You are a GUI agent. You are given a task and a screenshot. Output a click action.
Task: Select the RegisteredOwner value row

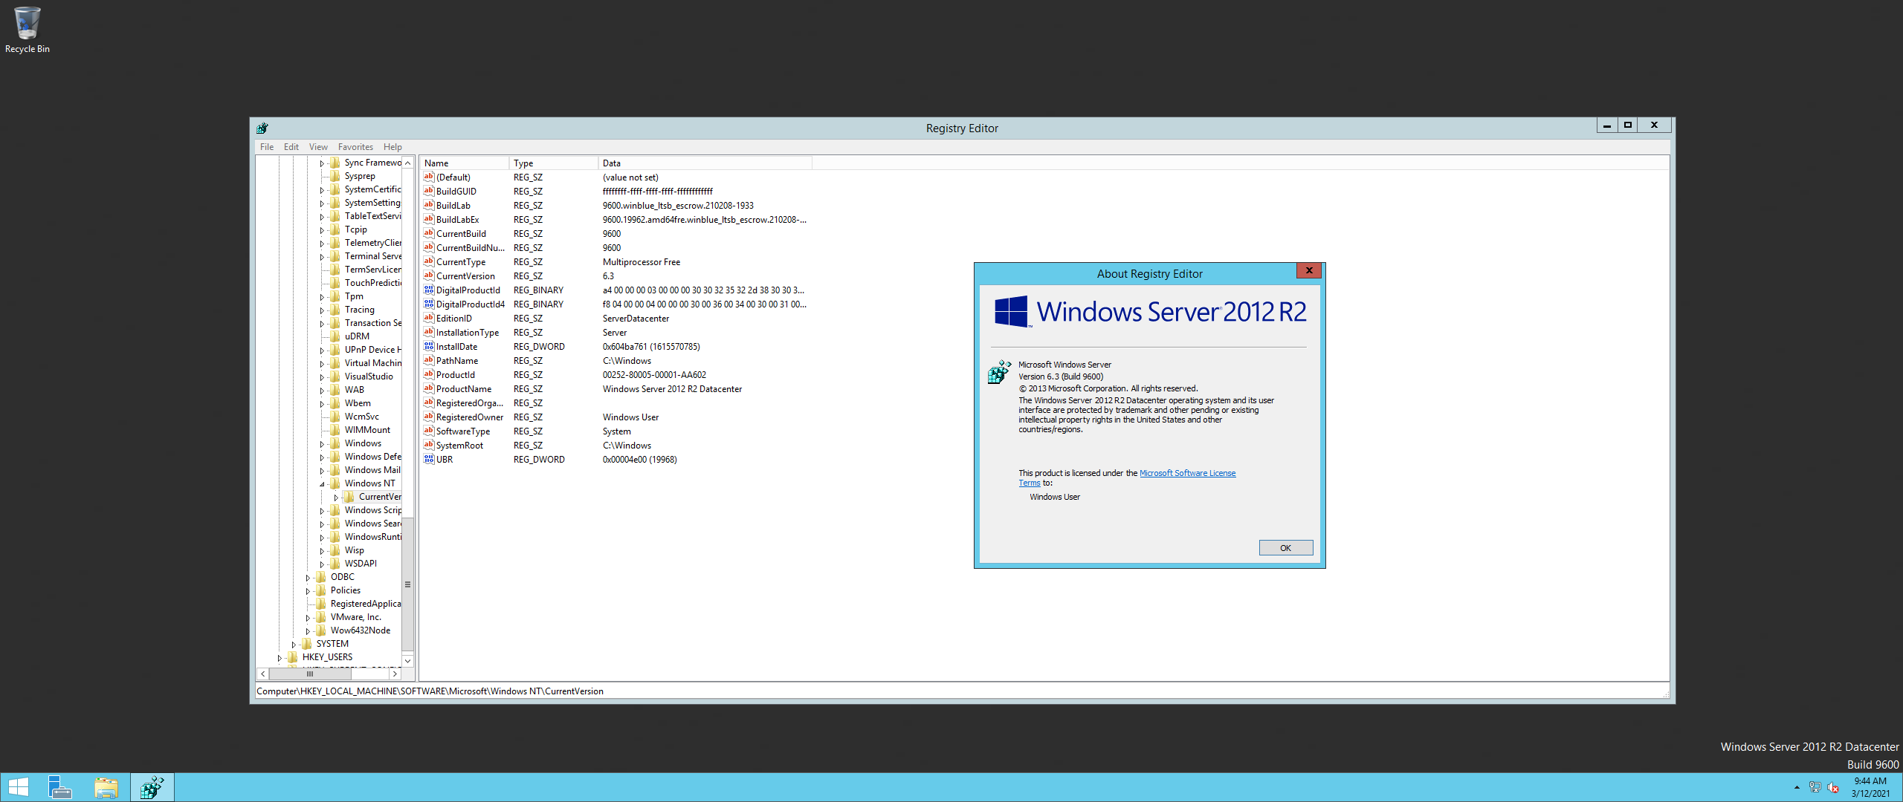pyautogui.click(x=616, y=417)
